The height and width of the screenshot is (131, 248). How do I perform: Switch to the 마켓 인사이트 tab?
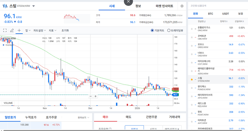coord(164,6)
